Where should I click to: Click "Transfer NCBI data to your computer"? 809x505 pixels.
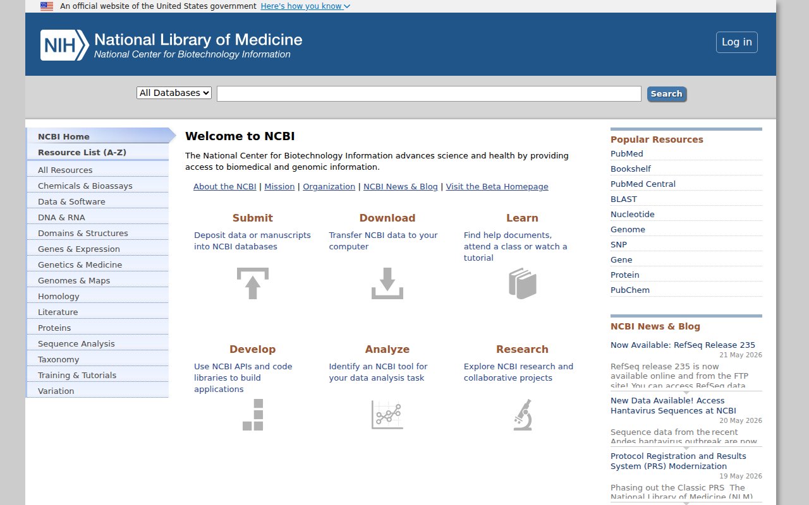383,241
